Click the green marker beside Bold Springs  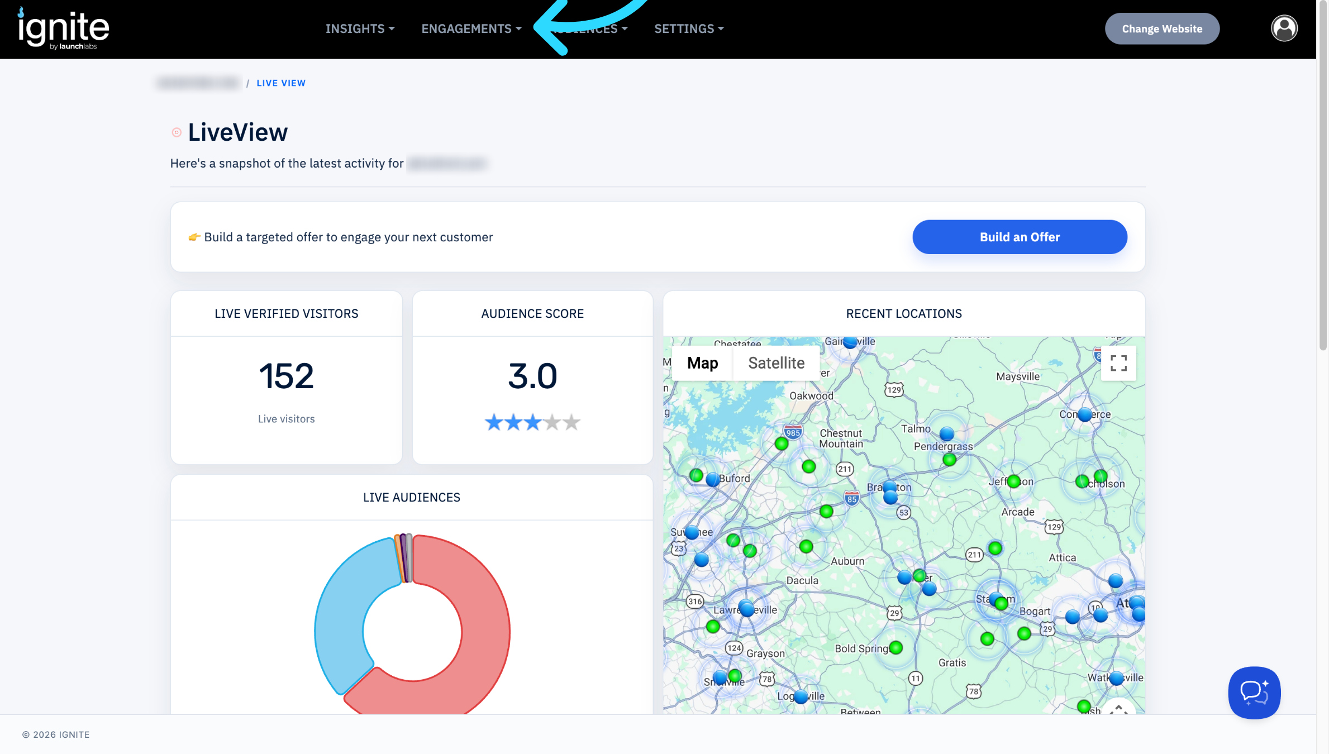pos(895,647)
